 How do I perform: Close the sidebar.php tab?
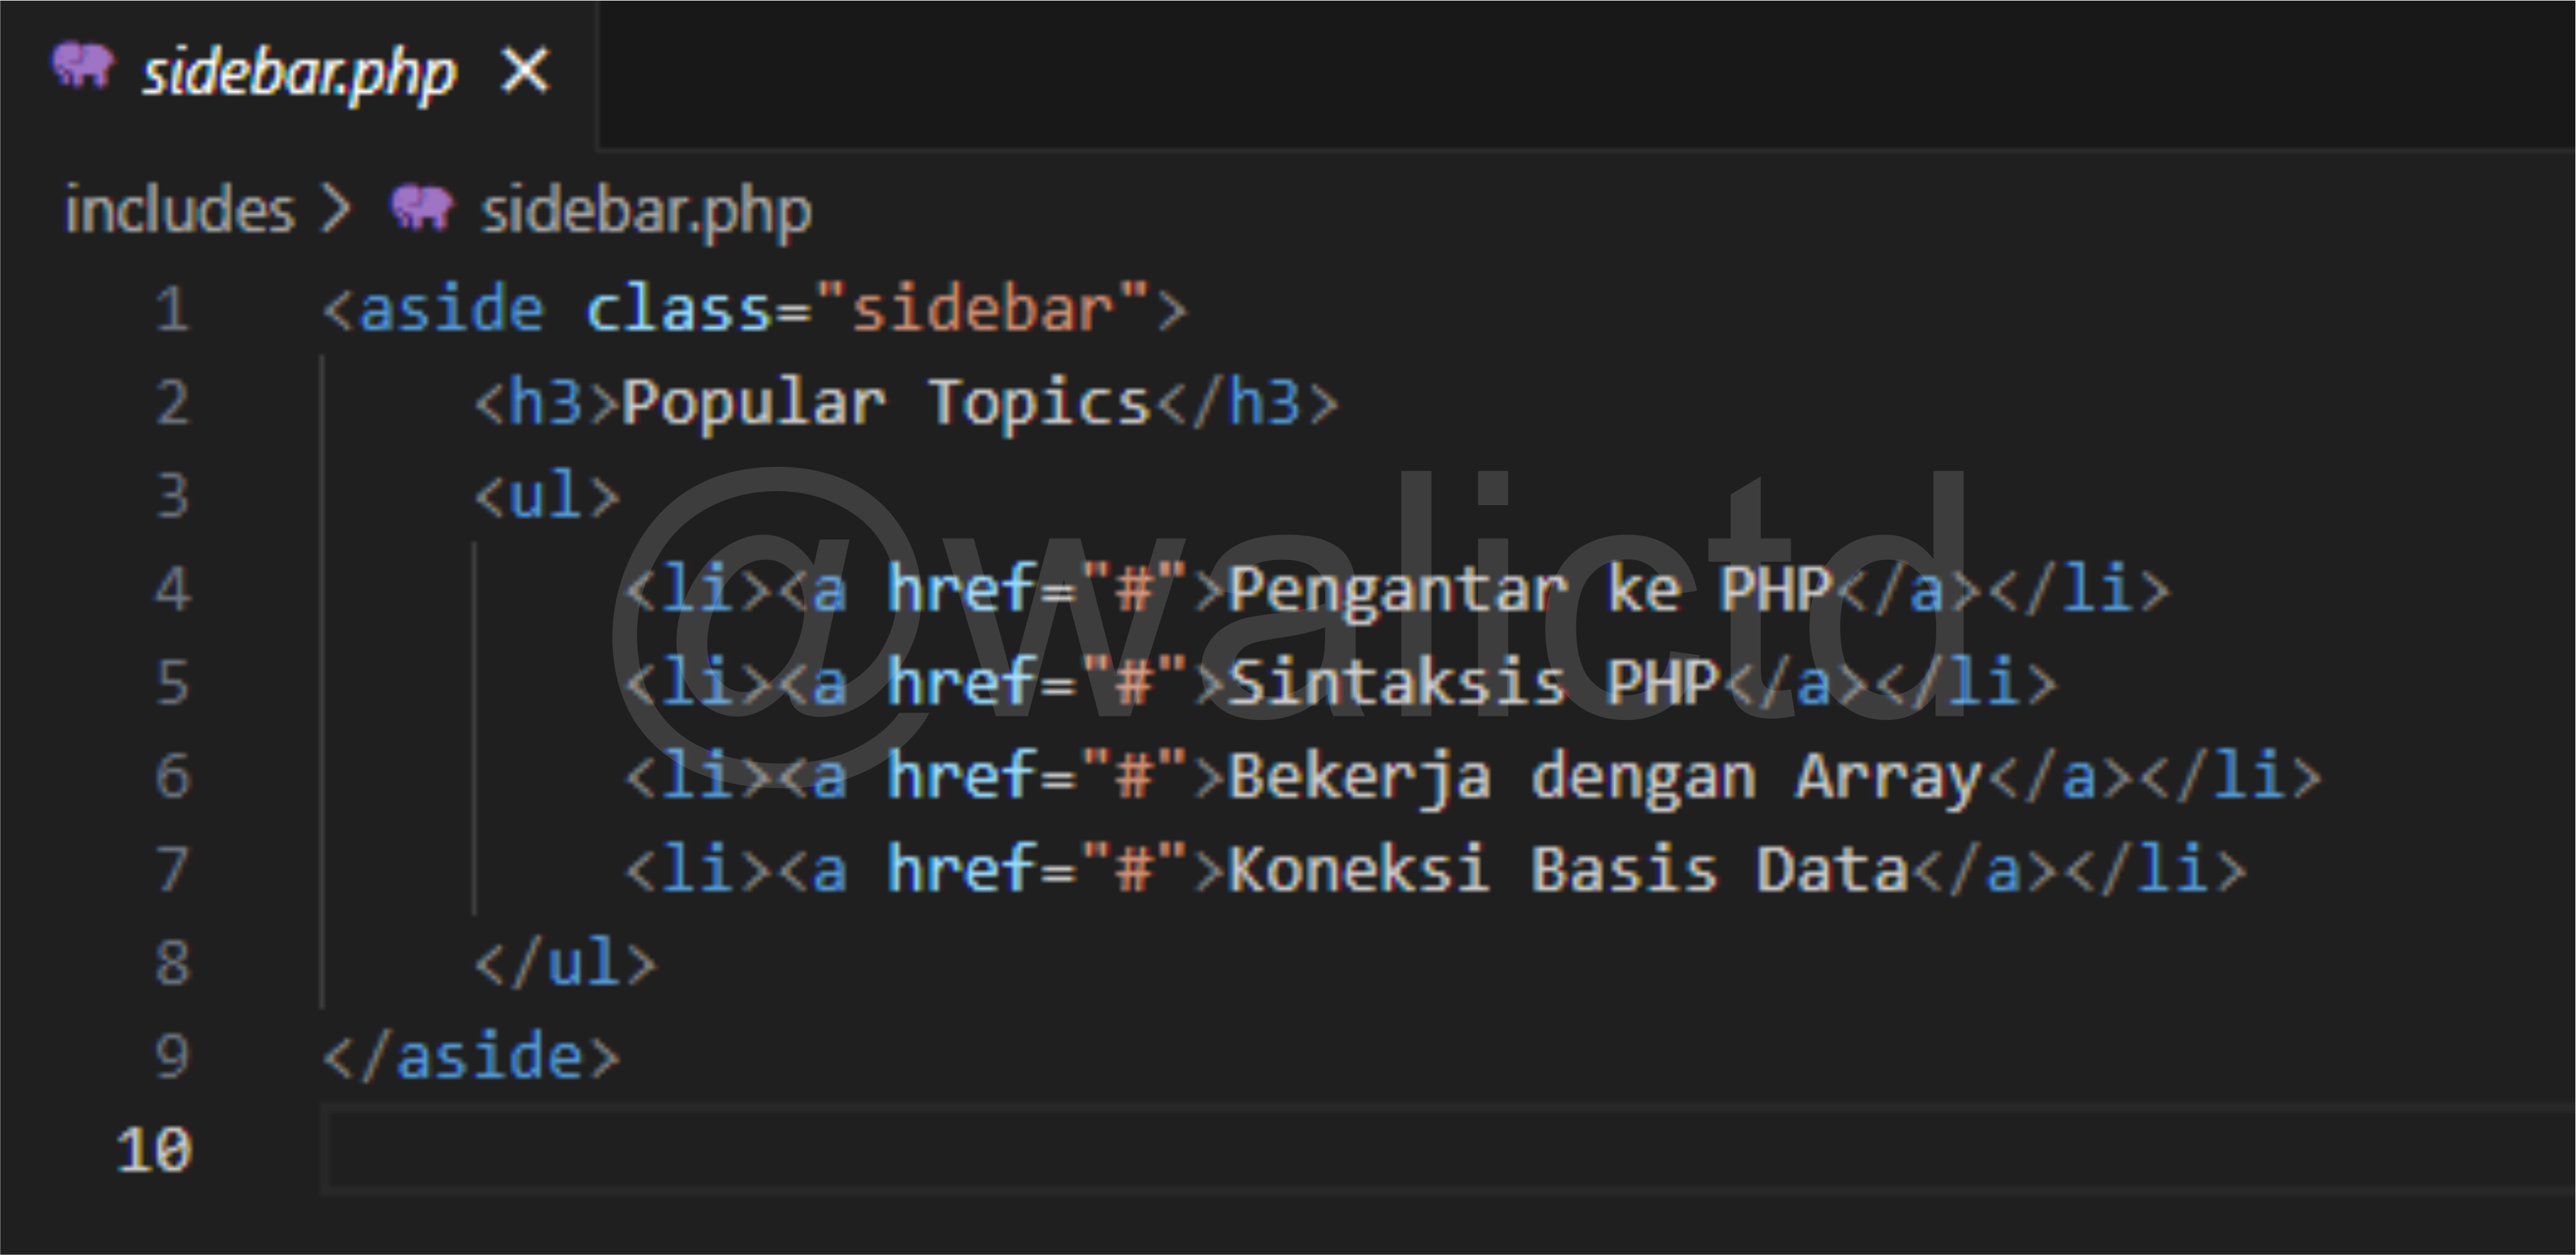click(525, 71)
